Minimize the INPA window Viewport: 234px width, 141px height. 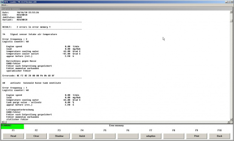coord(226,2)
